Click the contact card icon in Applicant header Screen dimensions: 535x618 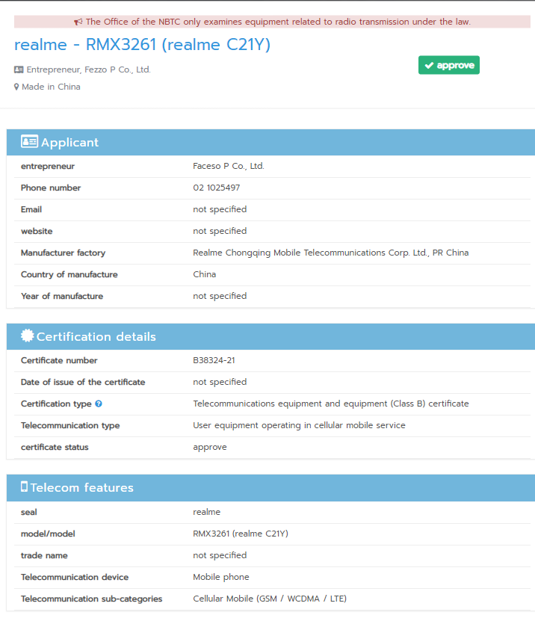click(x=29, y=141)
